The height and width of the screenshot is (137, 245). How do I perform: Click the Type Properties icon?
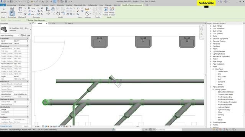(12, 9)
